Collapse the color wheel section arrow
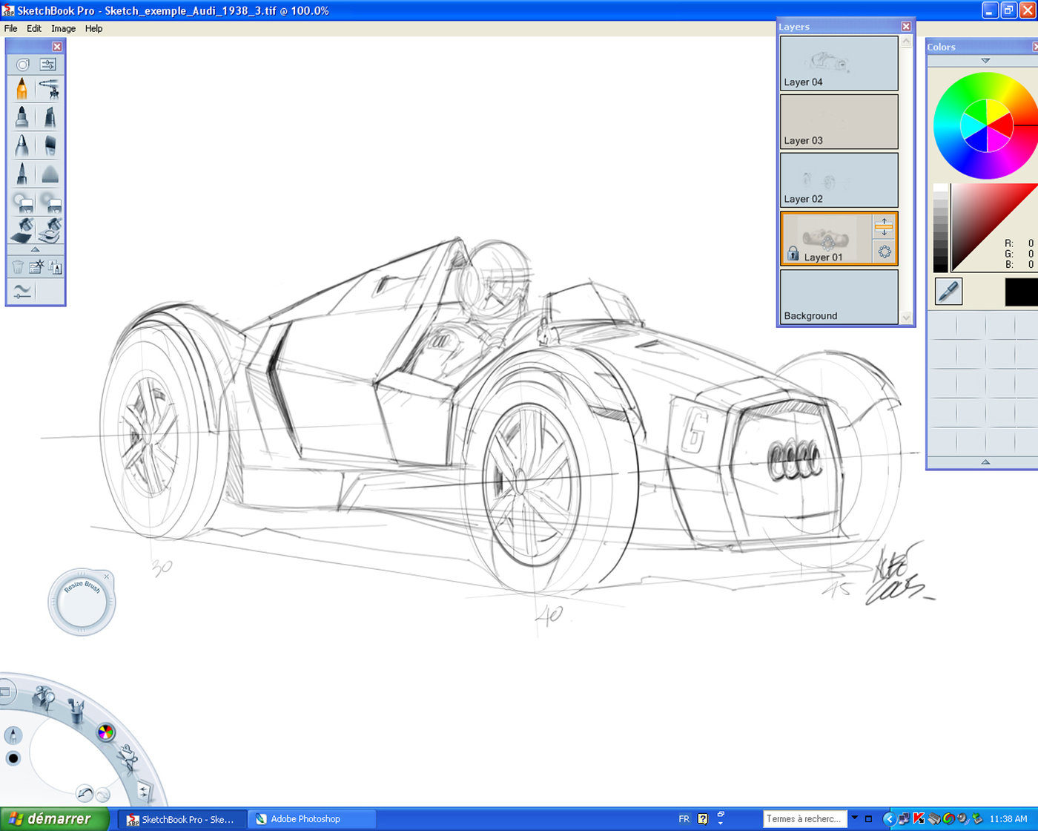Screen dimensions: 1038x831 coord(985,61)
